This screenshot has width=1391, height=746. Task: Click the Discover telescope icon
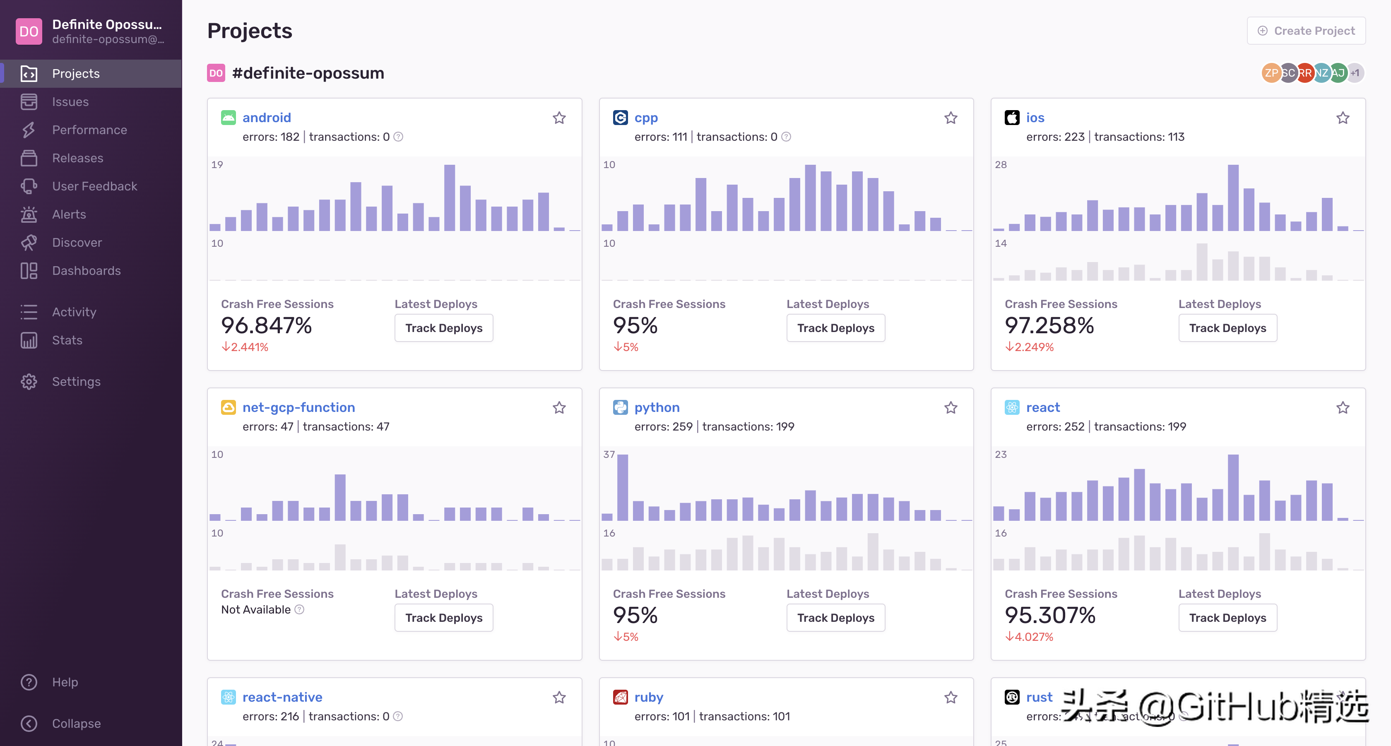(29, 242)
